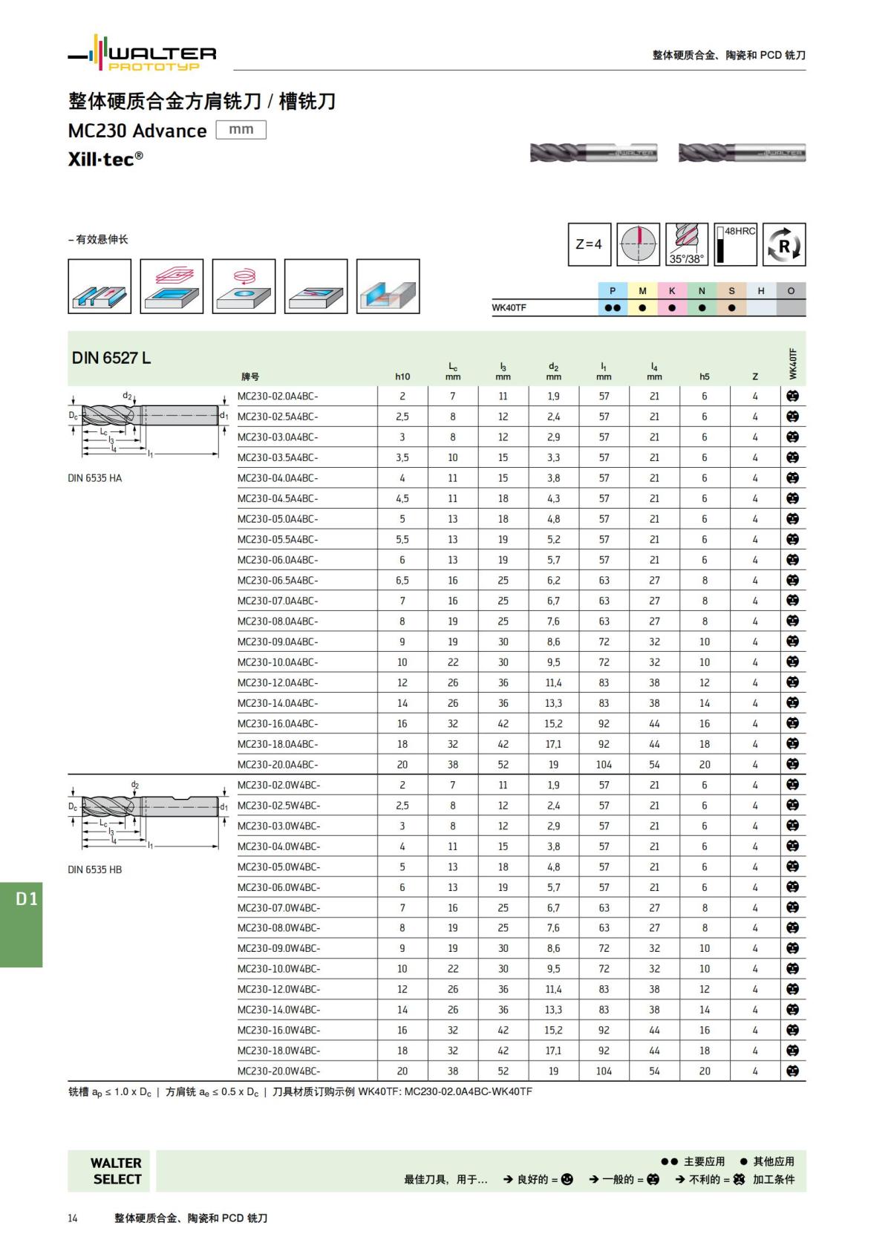Click the h10 column header

[x=402, y=376]
